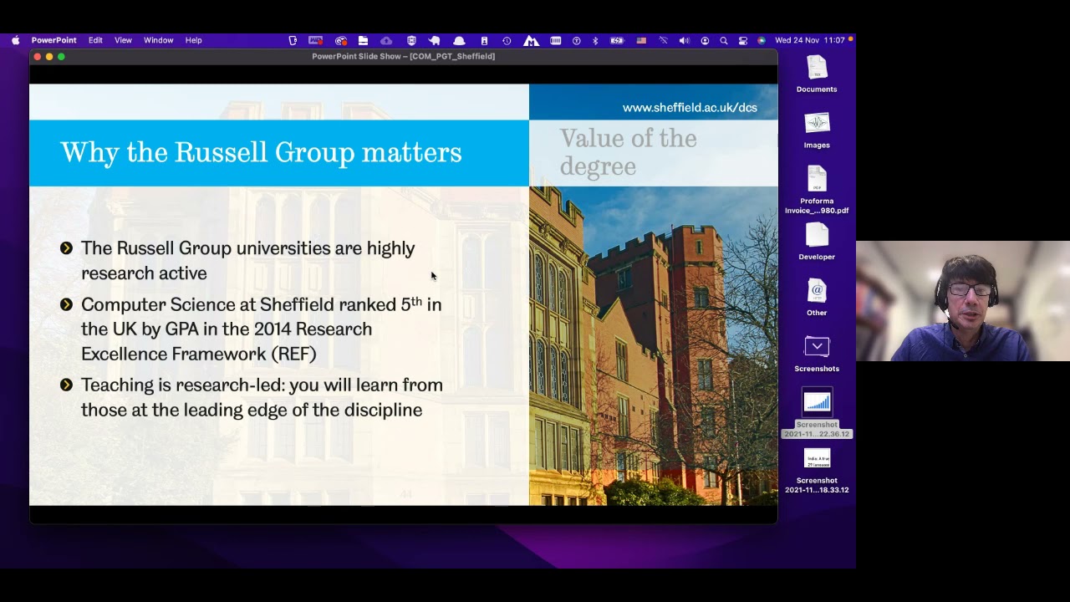Screen dimensions: 1070x602
Task: Select the Images desktop file
Action: [817, 130]
